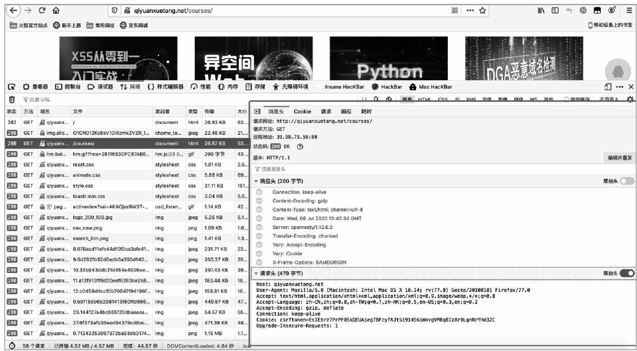Click the network search magnifier icon

(x=376, y=99)
